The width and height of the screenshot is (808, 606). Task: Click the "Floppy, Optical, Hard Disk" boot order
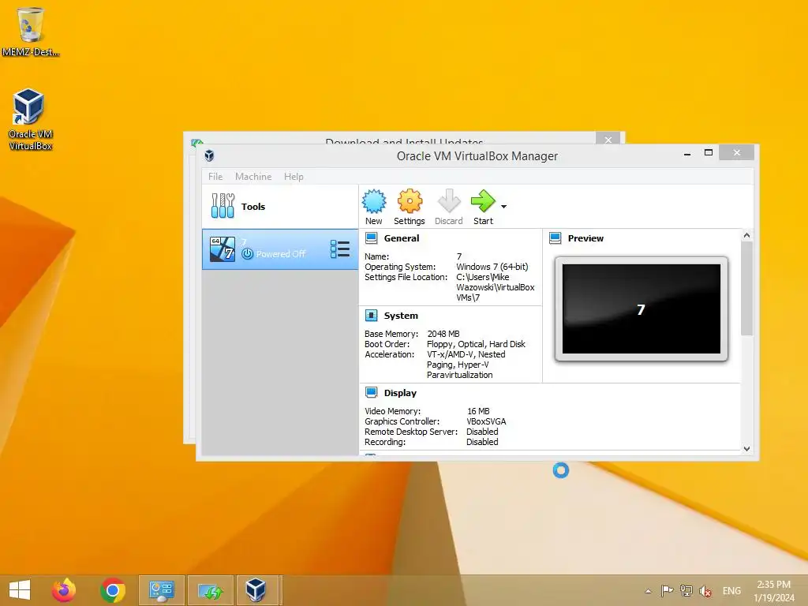476,344
